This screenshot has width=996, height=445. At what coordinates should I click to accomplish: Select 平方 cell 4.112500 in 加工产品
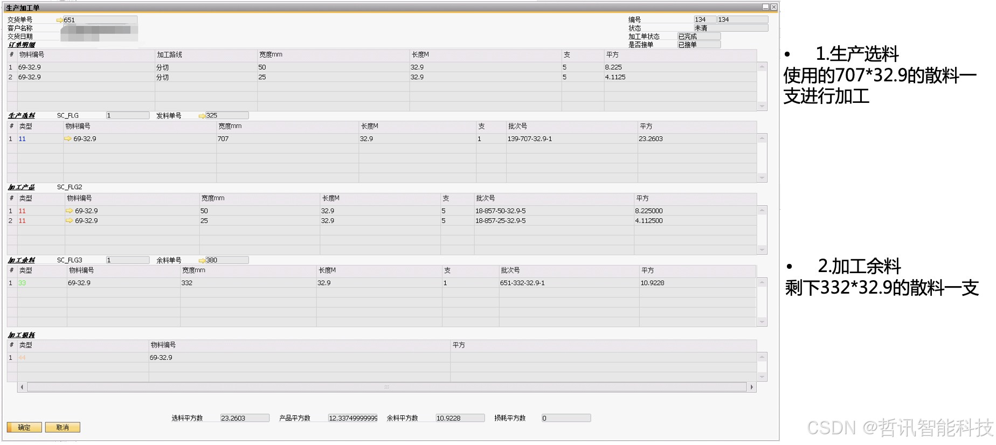(x=695, y=221)
